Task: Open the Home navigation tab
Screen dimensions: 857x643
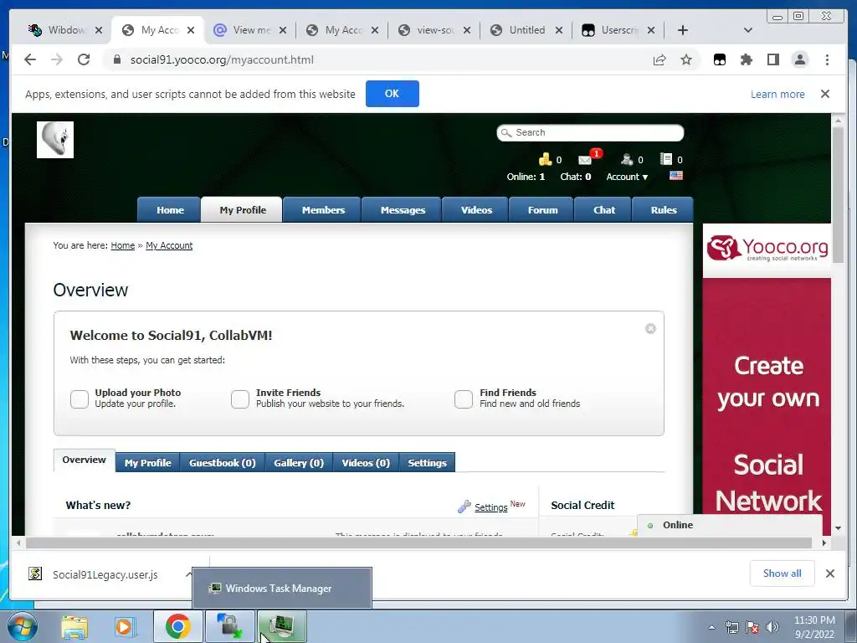Action: [x=170, y=210]
